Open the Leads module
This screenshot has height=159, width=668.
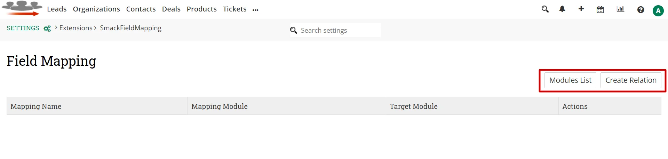click(x=57, y=9)
